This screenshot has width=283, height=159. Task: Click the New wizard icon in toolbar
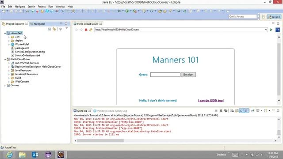click(x=4, y=11)
